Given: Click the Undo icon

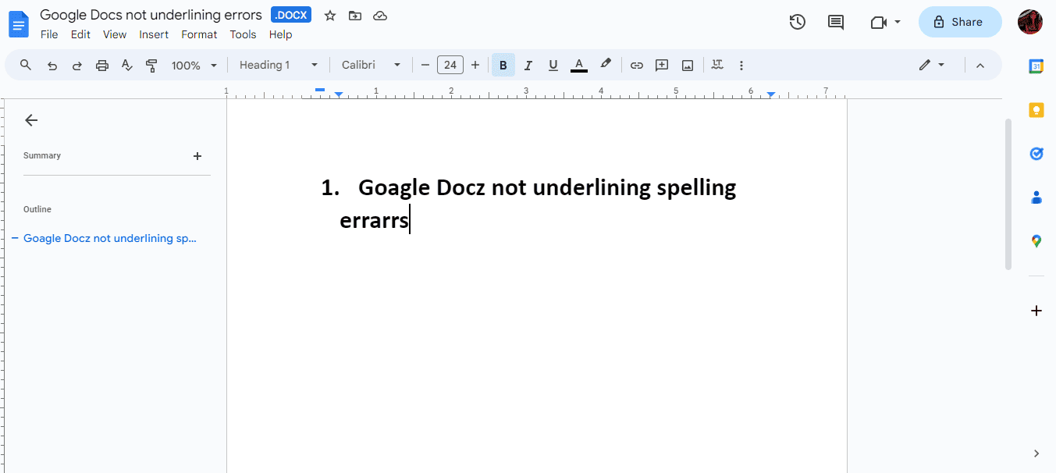Looking at the screenshot, I should [52, 65].
